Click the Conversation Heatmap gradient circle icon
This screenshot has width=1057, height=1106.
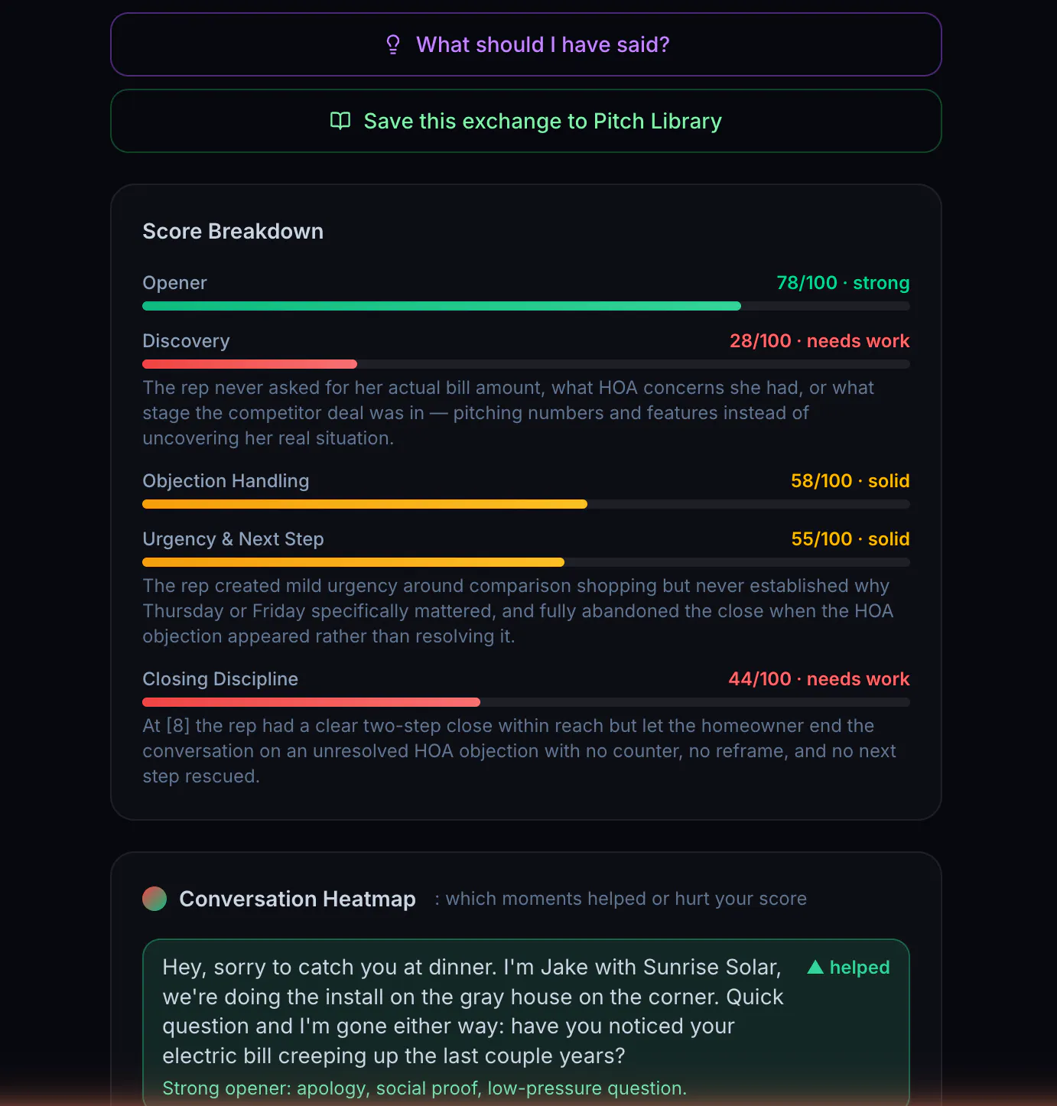[x=154, y=899]
